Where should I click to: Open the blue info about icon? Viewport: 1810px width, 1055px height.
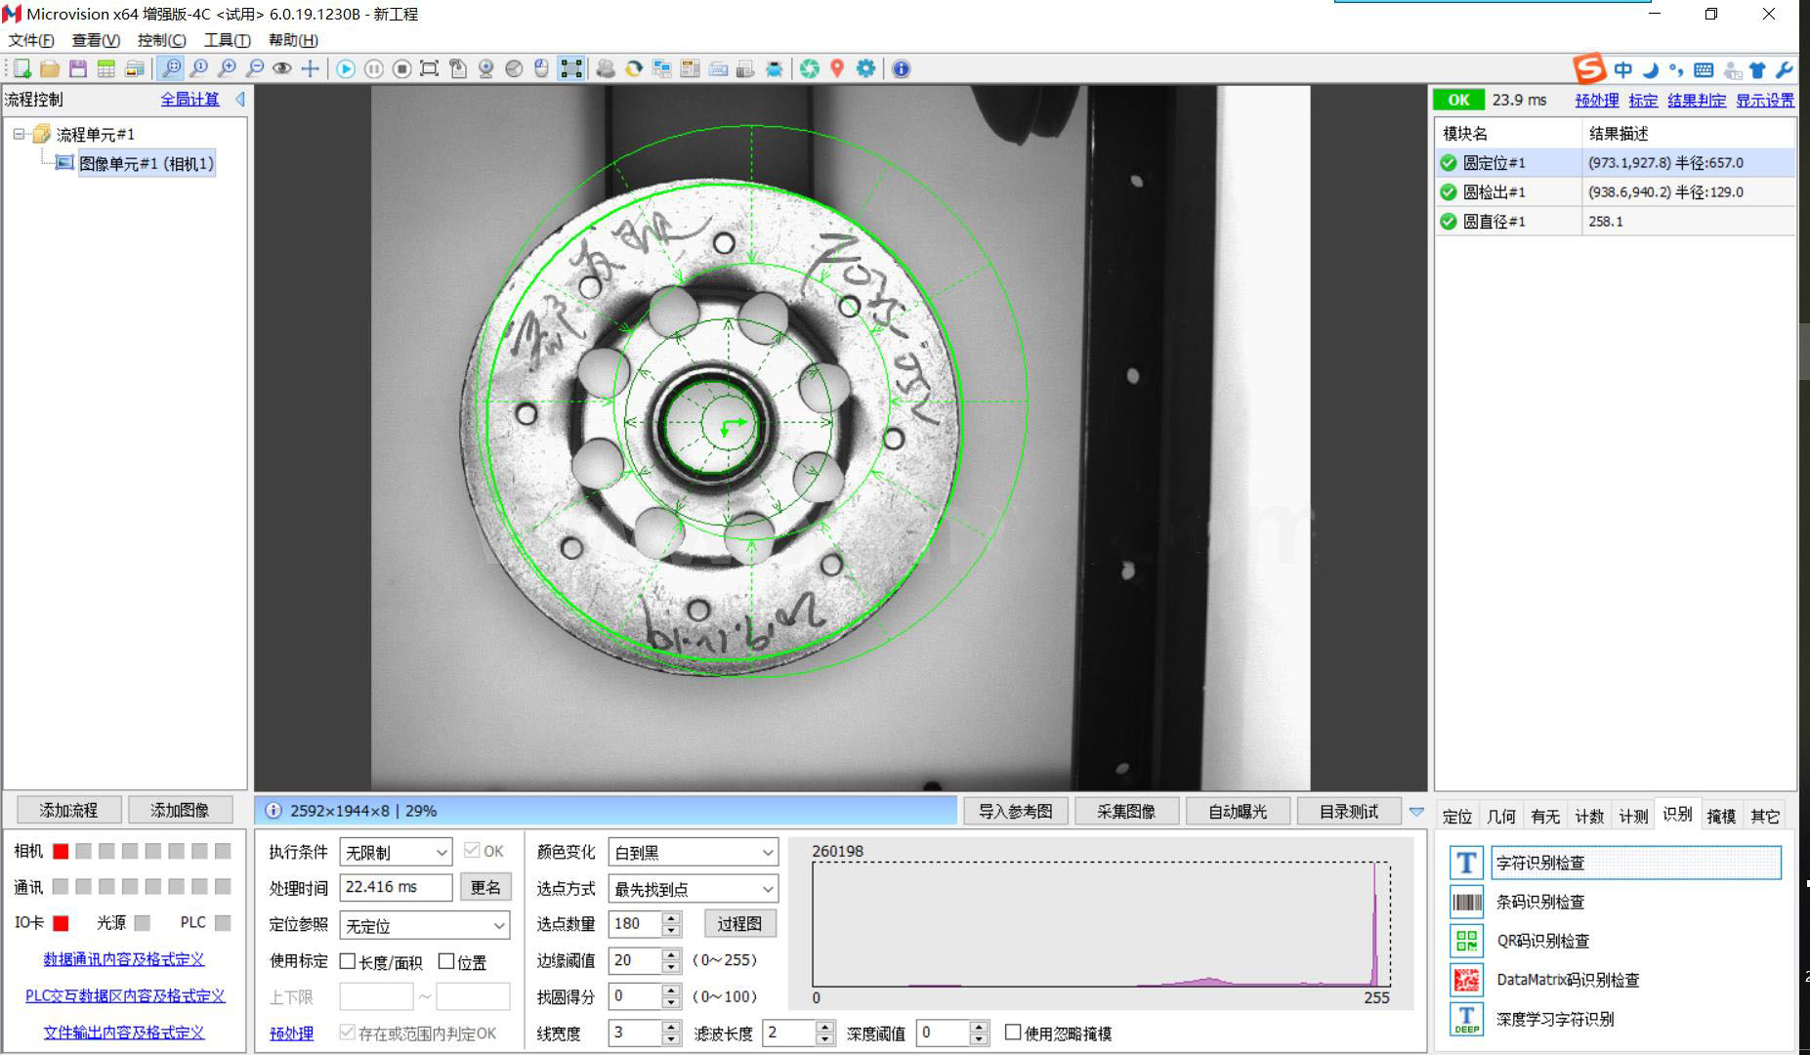tap(902, 68)
